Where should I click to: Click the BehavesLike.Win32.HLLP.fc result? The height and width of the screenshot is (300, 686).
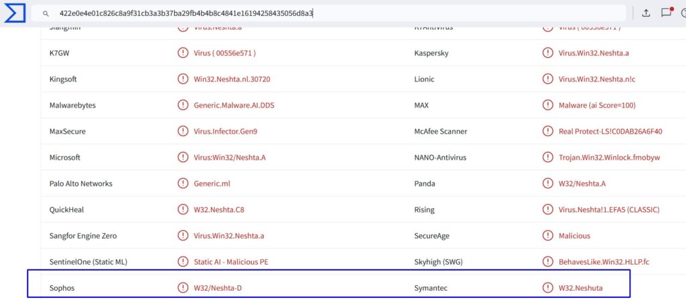604,262
